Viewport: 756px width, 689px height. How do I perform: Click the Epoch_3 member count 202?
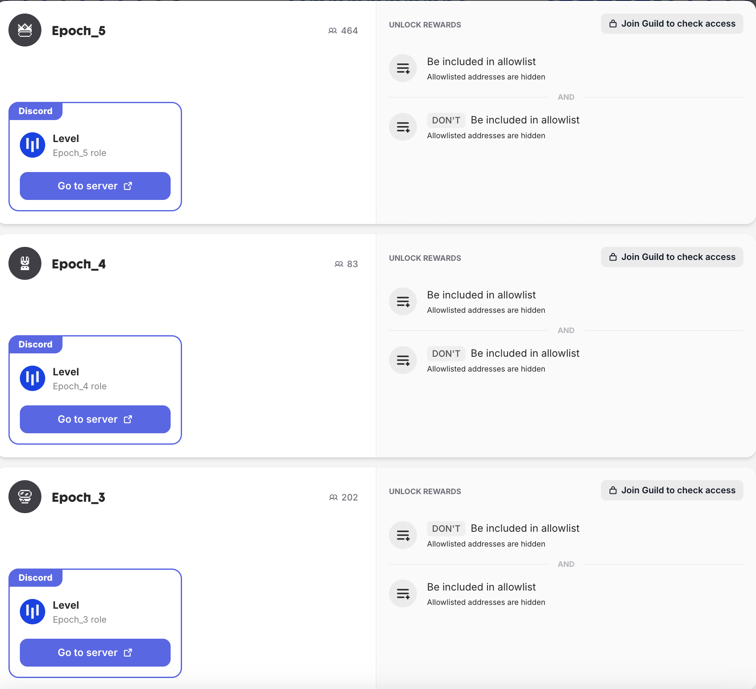pos(343,497)
